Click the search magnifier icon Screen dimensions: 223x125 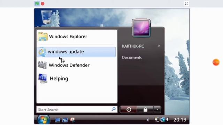point(114,109)
